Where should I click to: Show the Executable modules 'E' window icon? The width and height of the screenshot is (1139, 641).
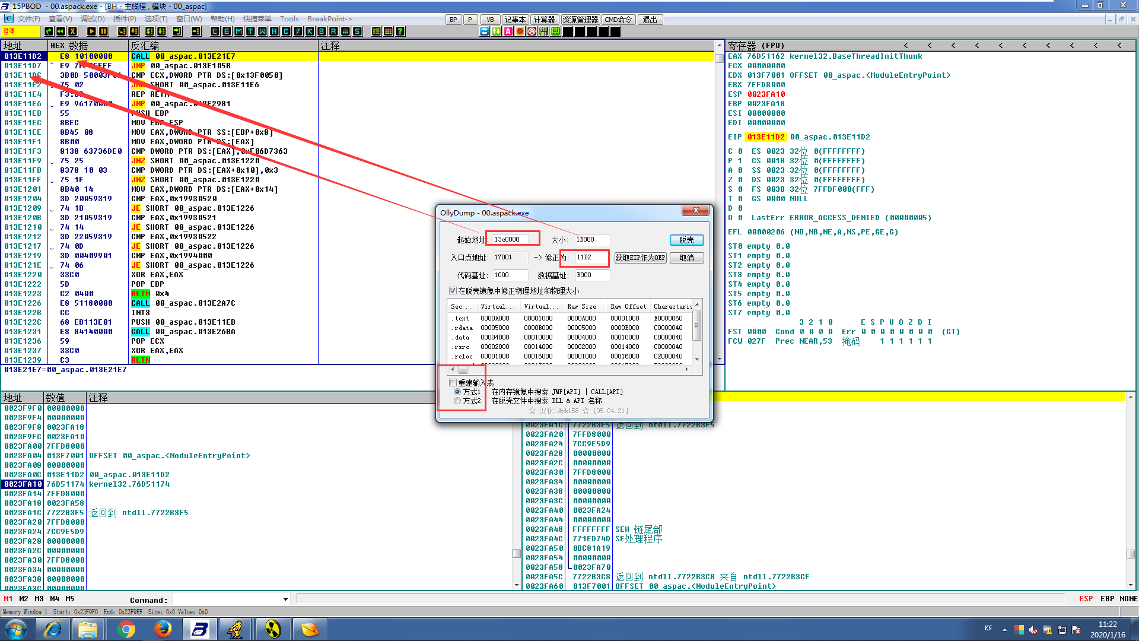pos(227,31)
